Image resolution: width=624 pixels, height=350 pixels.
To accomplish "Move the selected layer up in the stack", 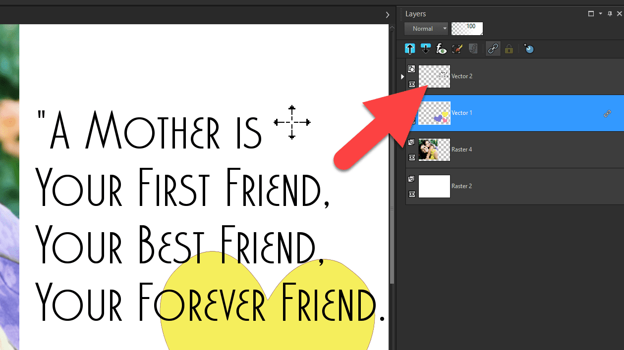I will (x=410, y=49).
